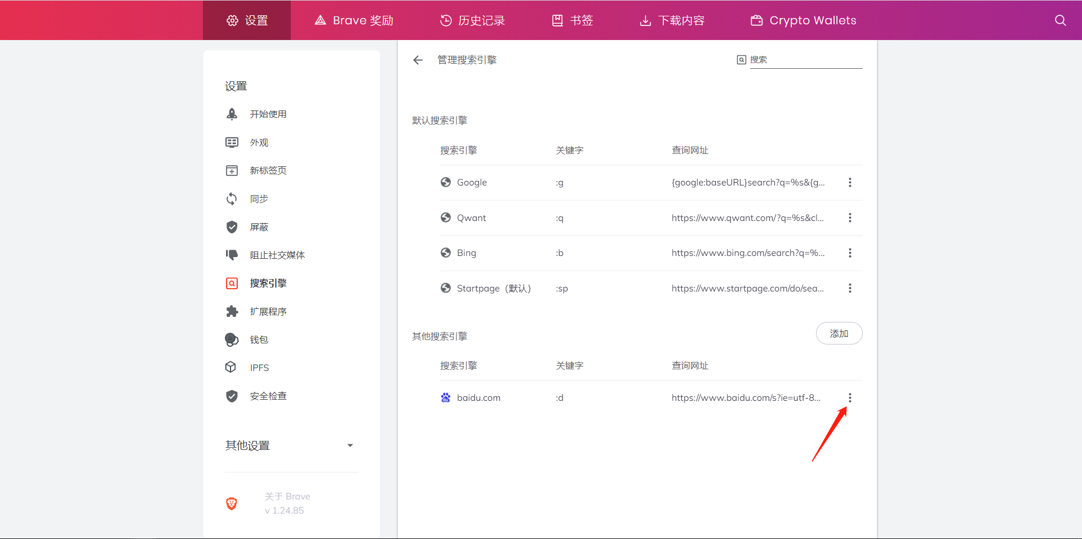Click the Google globe icon
Image resolution: width=1082 pixels, height=539 pixels.
[446, 182]
